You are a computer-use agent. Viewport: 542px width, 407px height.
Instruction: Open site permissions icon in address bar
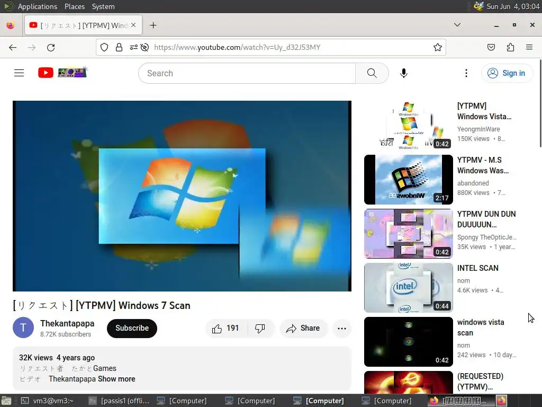pos(133,47)
